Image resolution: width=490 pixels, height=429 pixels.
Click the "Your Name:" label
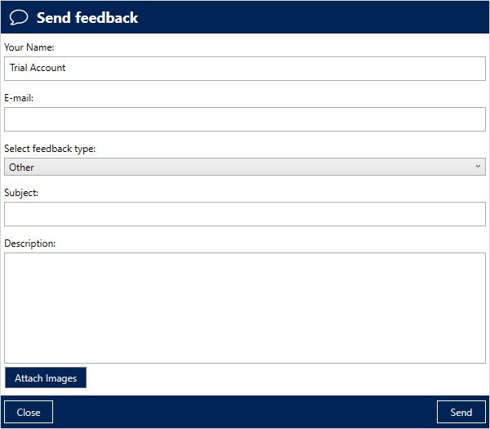29,47
